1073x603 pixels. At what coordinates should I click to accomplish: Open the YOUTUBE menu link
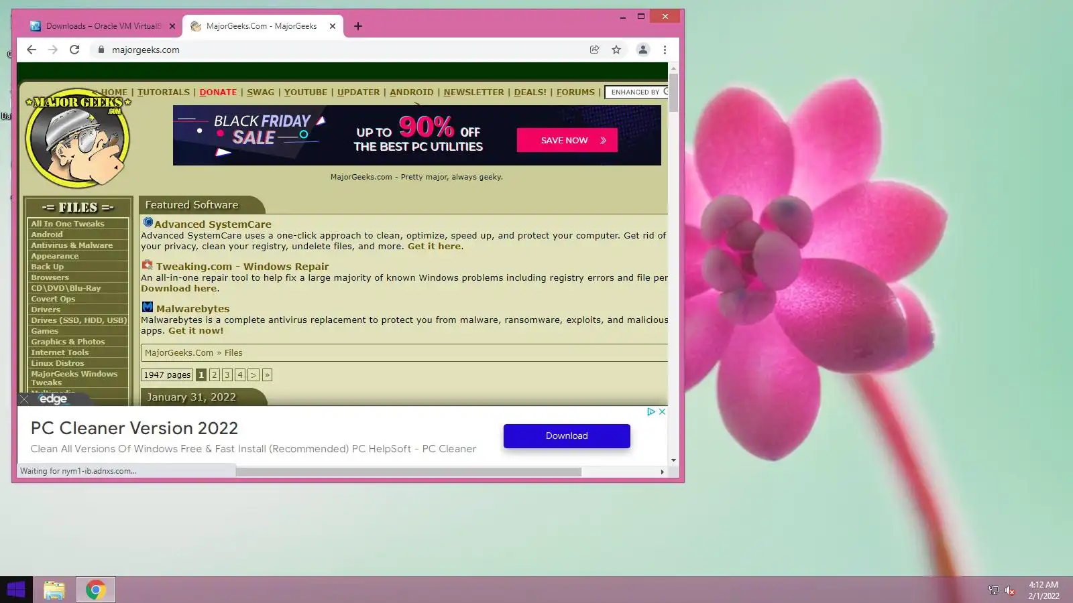306,92
